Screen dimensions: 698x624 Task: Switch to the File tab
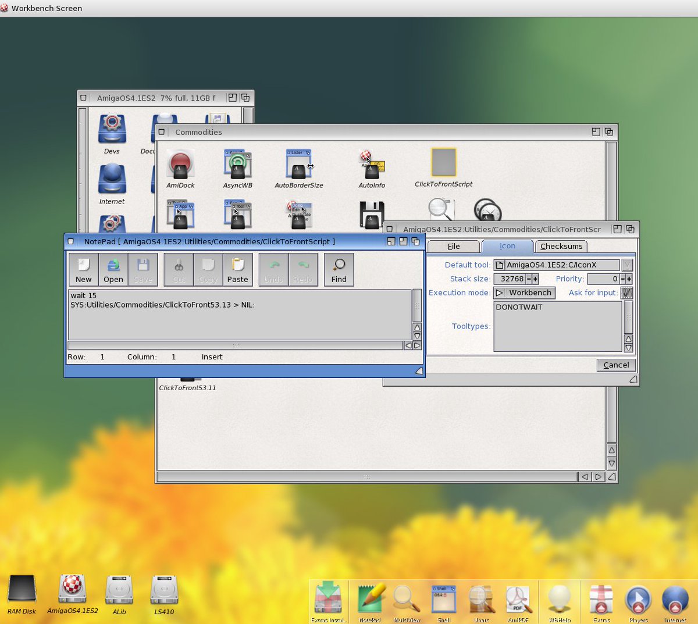[x=454, y=246]
